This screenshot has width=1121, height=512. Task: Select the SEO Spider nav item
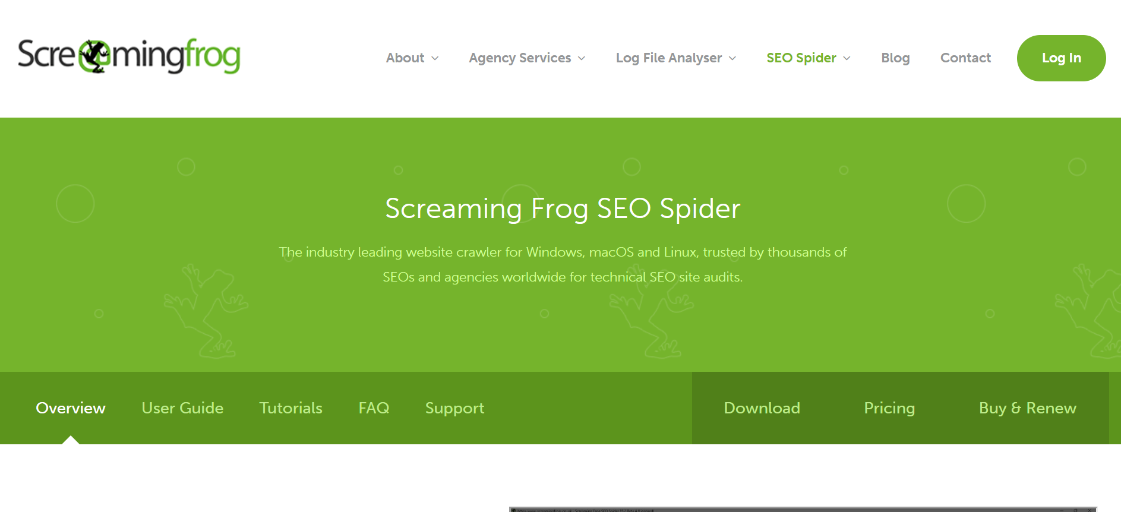click(x=801, y=58)
